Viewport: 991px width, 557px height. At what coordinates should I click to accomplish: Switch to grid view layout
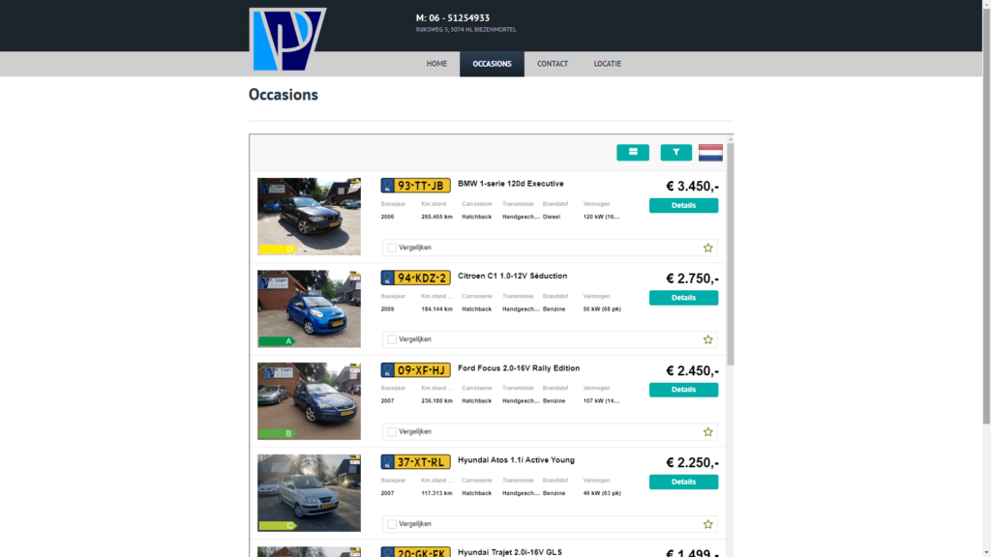tap(633, 152)
